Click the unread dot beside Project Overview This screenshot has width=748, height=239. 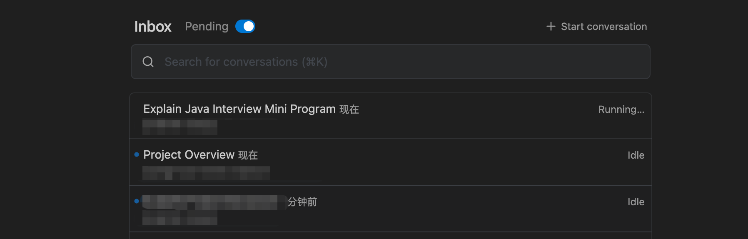point(137,154)
